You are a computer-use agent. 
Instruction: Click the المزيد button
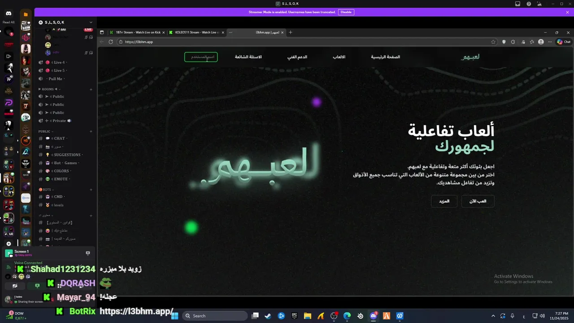[444, 201]
